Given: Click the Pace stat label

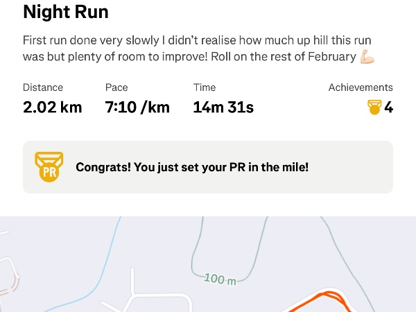Looking at the screenshot, I should click(116, 87).
